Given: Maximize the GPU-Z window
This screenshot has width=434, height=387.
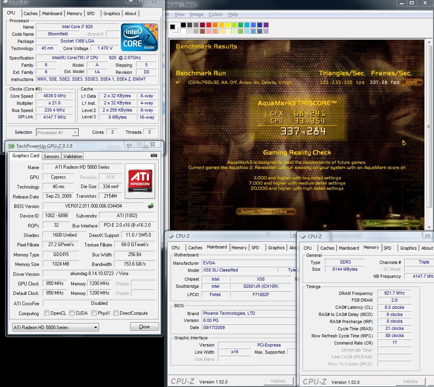Looking at the screenshot, I should pos(139,144).
